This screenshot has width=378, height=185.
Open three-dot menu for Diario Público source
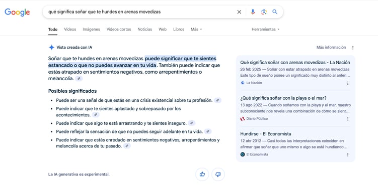click(348, 119)
